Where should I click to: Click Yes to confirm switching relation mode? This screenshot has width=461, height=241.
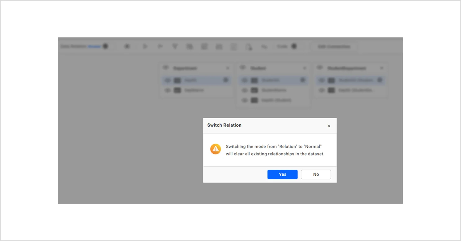pyautogui.click(x=282, y=174)
